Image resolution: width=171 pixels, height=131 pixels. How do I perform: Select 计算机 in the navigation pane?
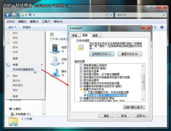(15, 109)
